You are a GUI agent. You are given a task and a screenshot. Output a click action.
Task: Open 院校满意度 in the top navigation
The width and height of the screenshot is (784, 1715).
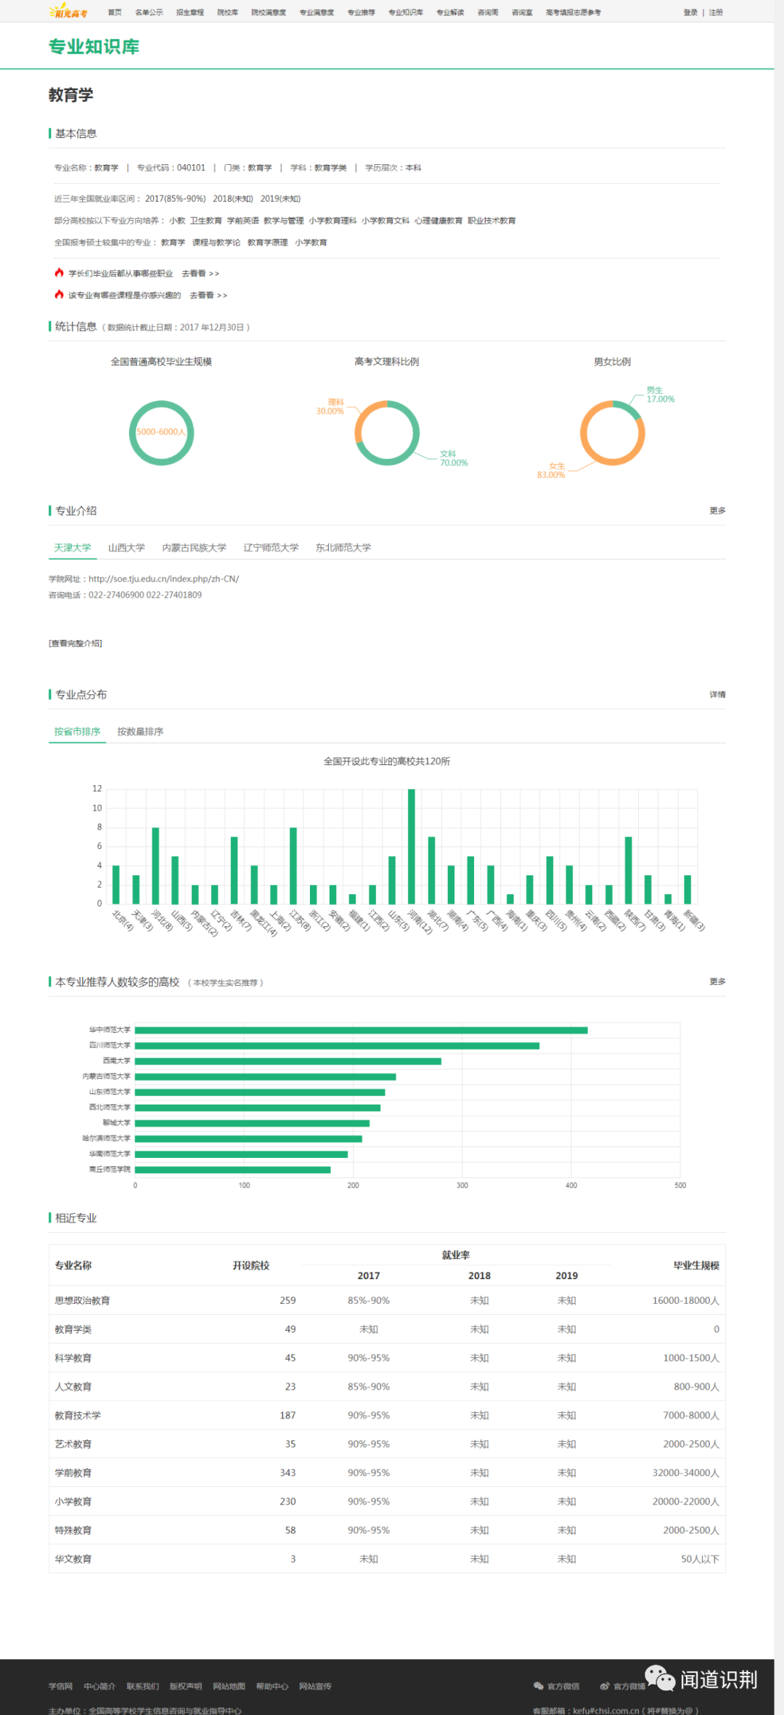(269, 12)
